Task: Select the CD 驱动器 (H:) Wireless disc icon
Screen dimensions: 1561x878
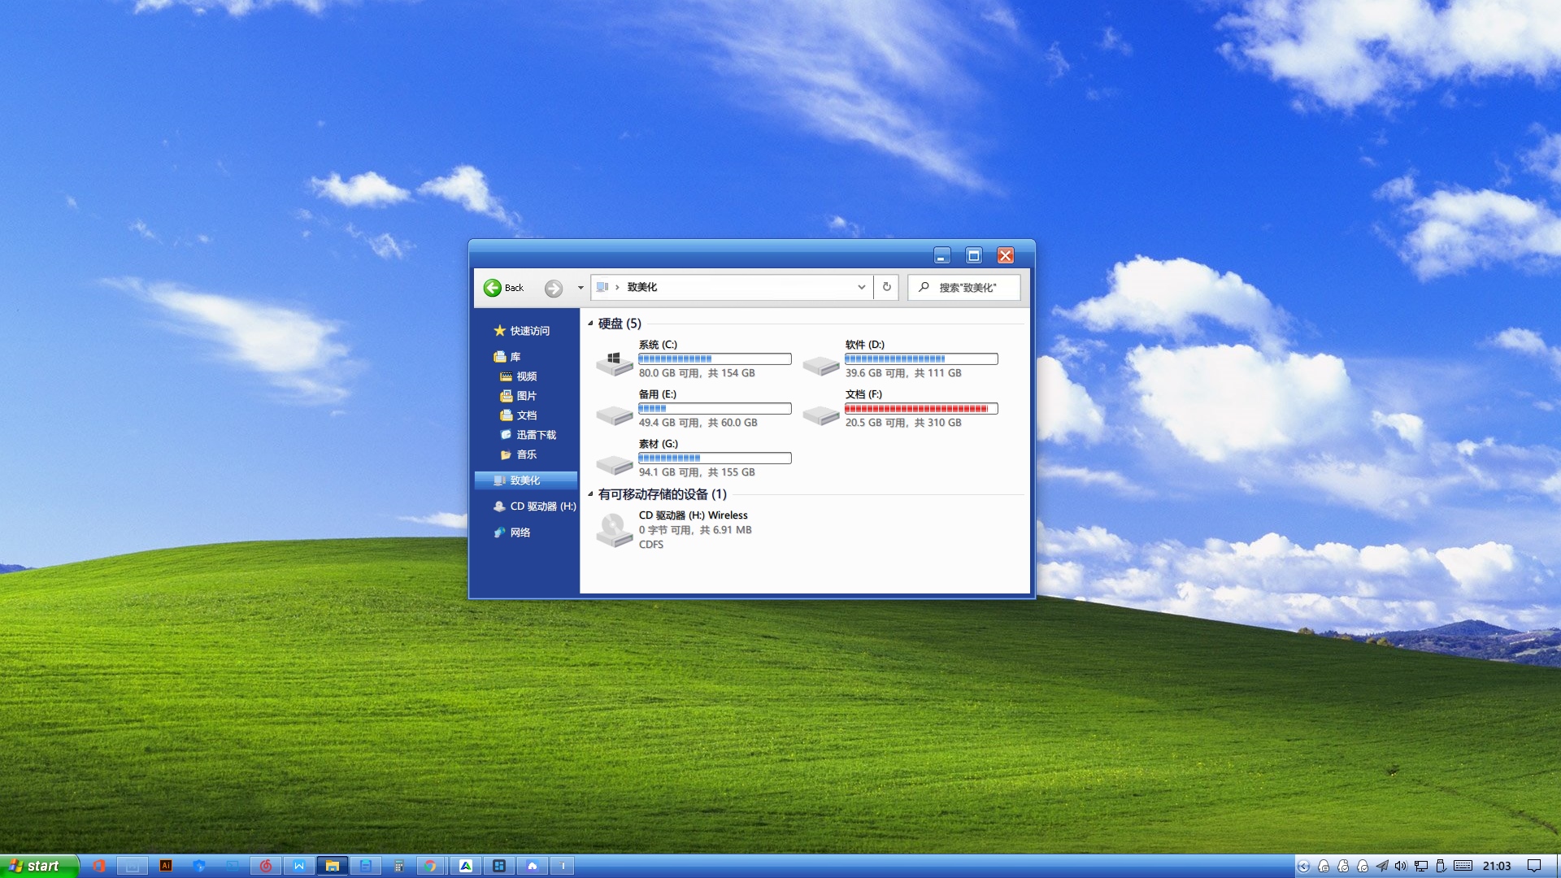Action: 614,530
